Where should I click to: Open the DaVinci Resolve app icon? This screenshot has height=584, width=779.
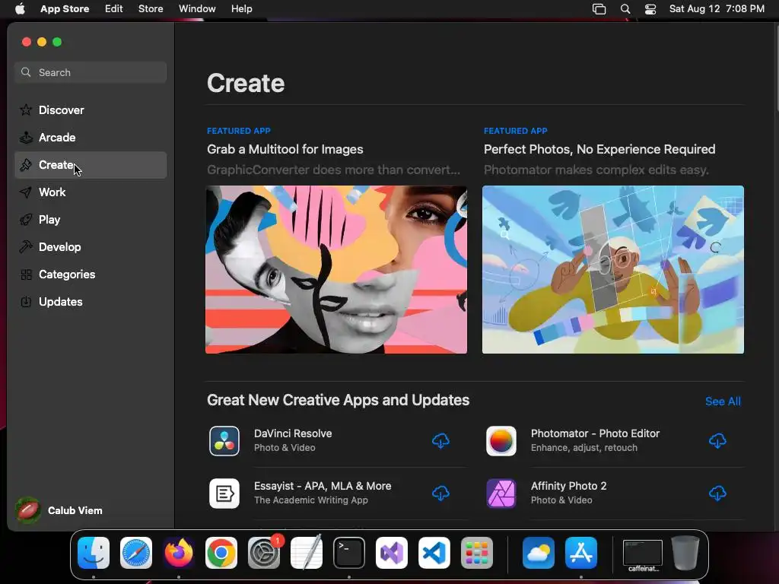[224, 441]
